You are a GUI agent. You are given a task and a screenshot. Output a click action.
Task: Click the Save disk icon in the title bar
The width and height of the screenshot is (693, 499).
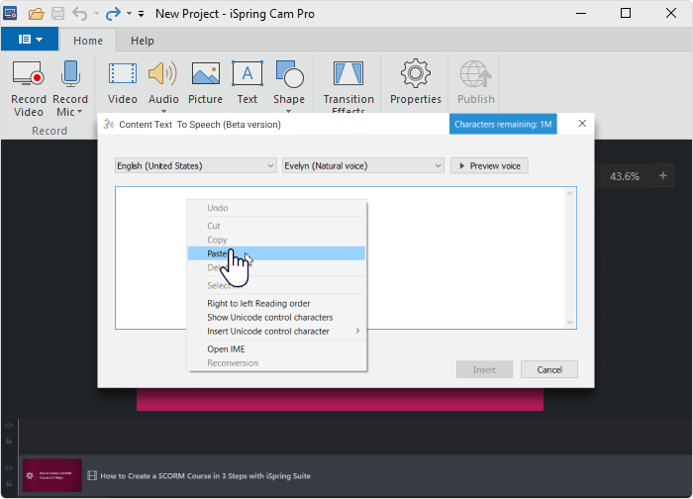(x=57, y=14)
